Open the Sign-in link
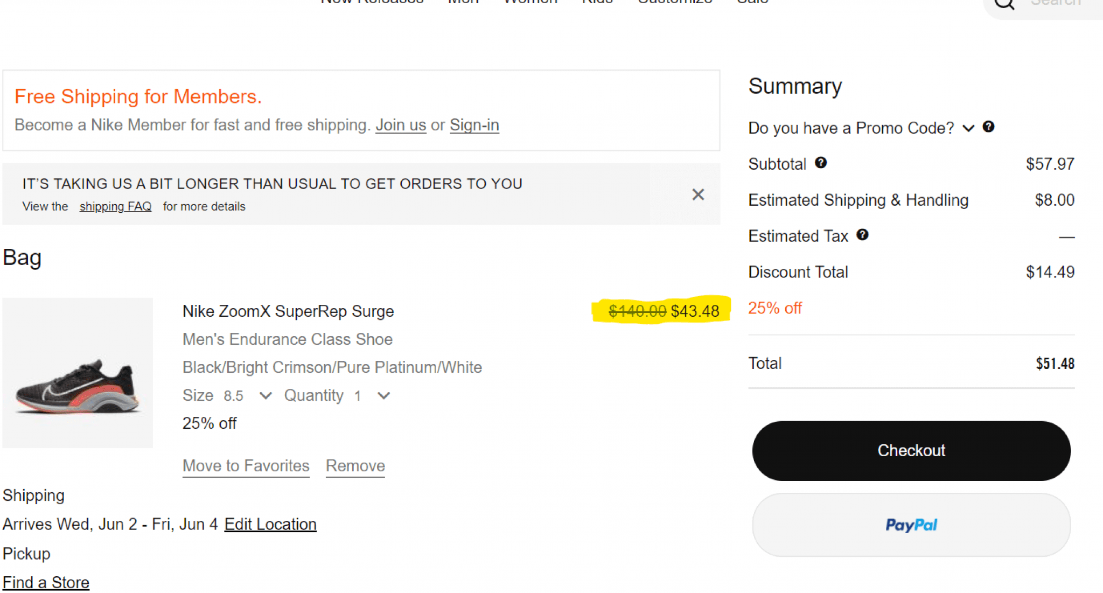The width and height of the screenshot is (1103, 593). click(474, 125)
